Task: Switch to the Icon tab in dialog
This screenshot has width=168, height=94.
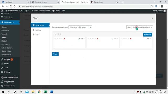Action: 40,34
